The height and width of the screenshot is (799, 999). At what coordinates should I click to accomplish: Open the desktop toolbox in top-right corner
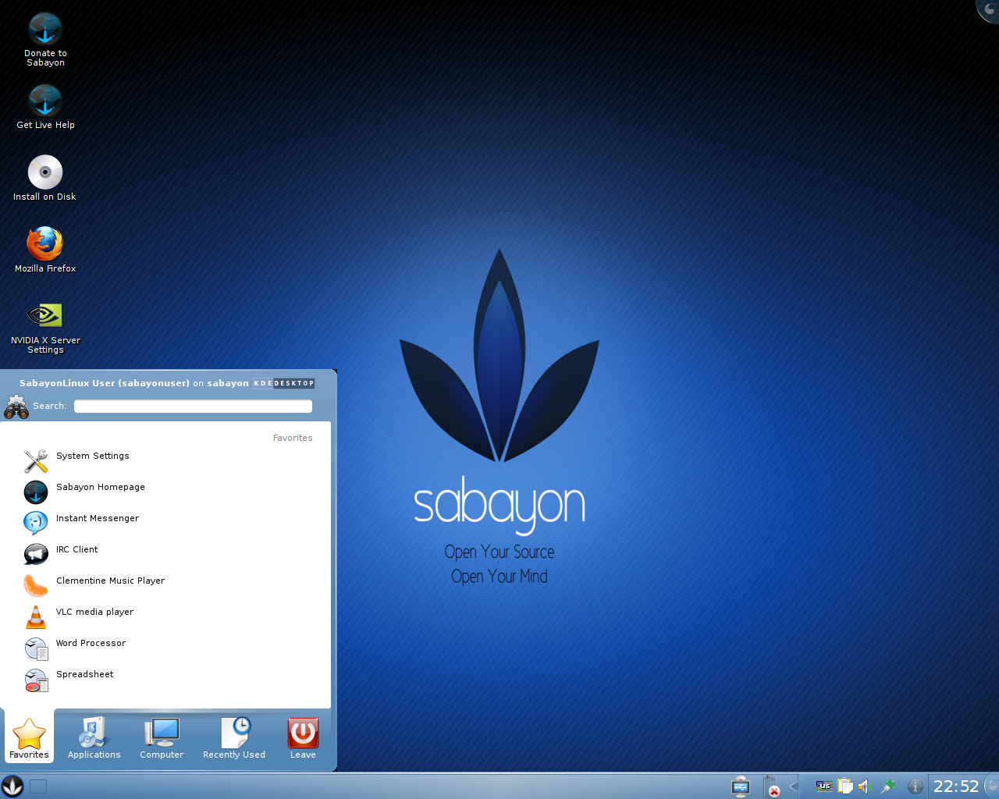[990, 9]
